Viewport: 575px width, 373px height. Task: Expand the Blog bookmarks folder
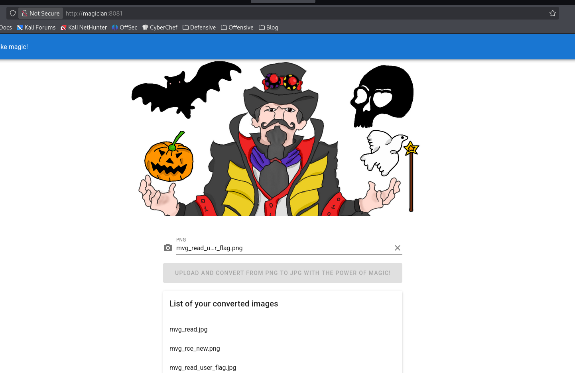(x=268, y=27)
